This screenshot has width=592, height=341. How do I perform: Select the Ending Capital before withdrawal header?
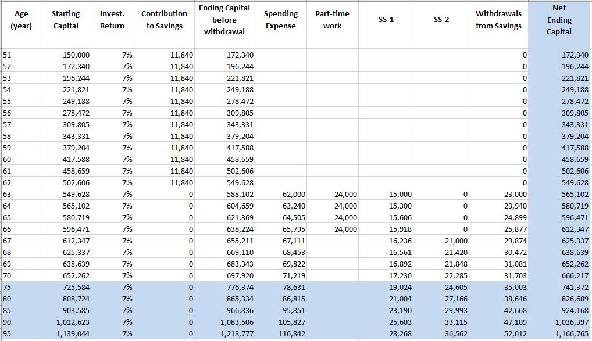(224, 20)
